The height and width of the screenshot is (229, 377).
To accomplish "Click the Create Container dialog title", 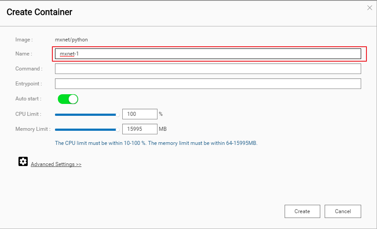I will click(x=40, y=12).
